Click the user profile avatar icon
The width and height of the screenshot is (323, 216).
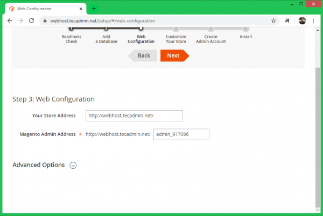tap(302, 20)
